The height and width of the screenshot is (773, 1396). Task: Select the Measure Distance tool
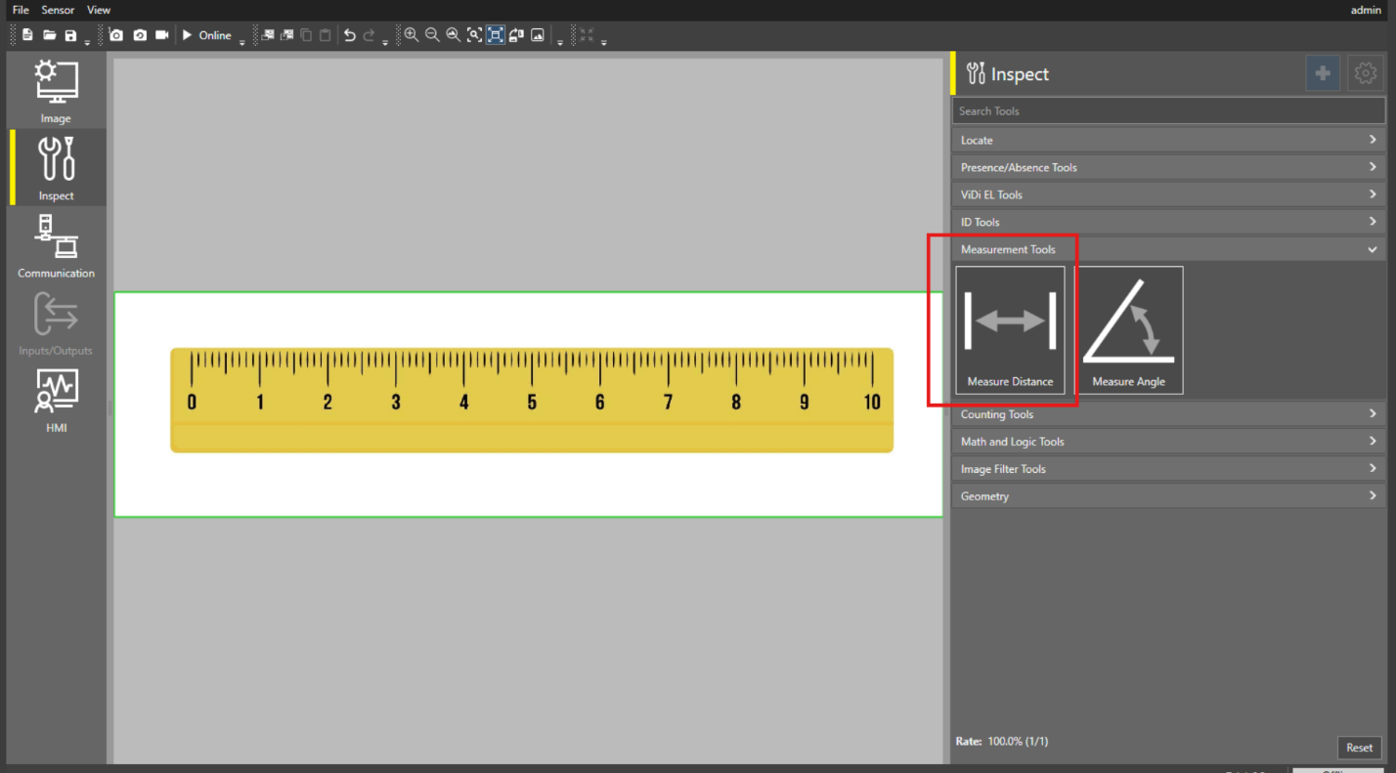pos(1010,329)
